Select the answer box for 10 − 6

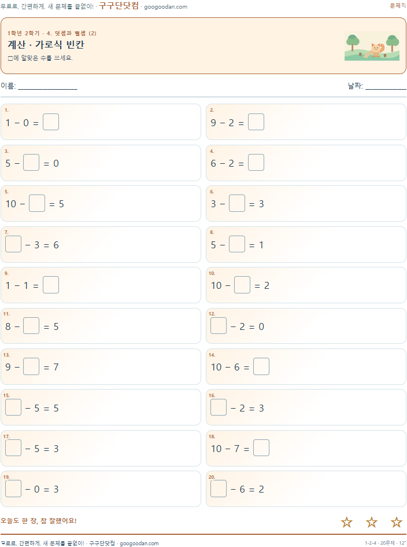261,366
